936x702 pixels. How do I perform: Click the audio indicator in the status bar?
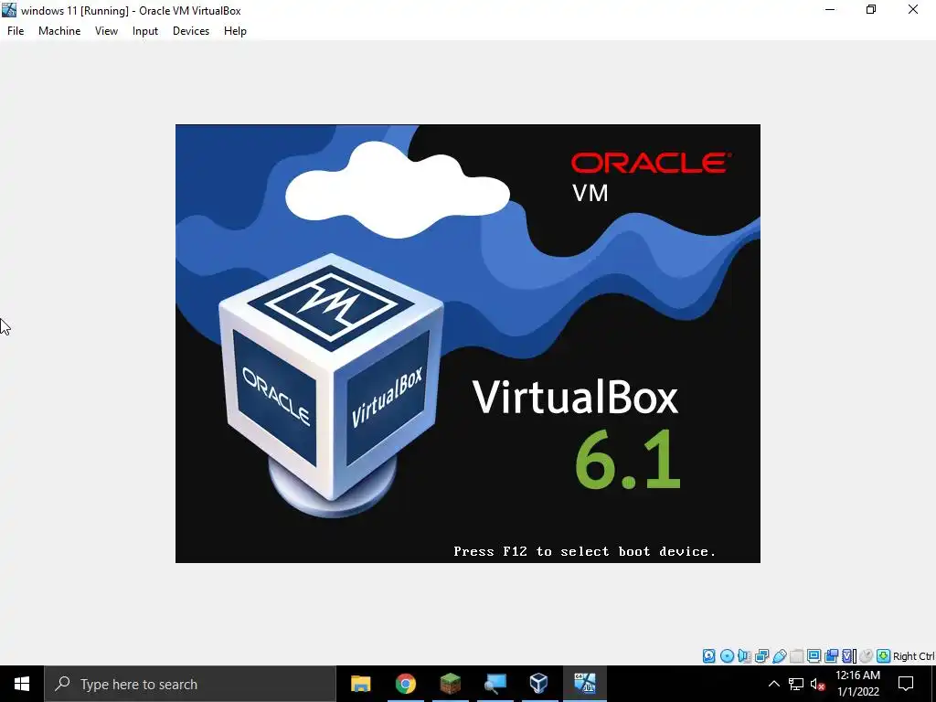[744, 656]
